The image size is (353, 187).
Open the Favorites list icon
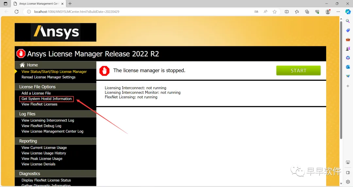[x=297, y=12]
